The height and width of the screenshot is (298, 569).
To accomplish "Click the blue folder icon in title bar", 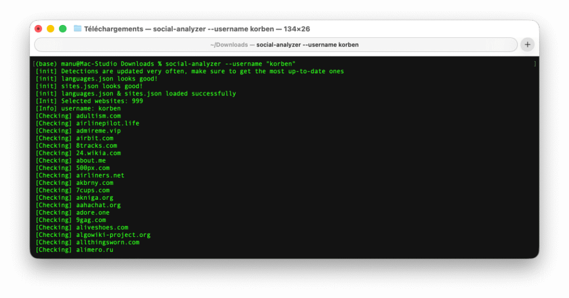I will click(x=78, y=29).
